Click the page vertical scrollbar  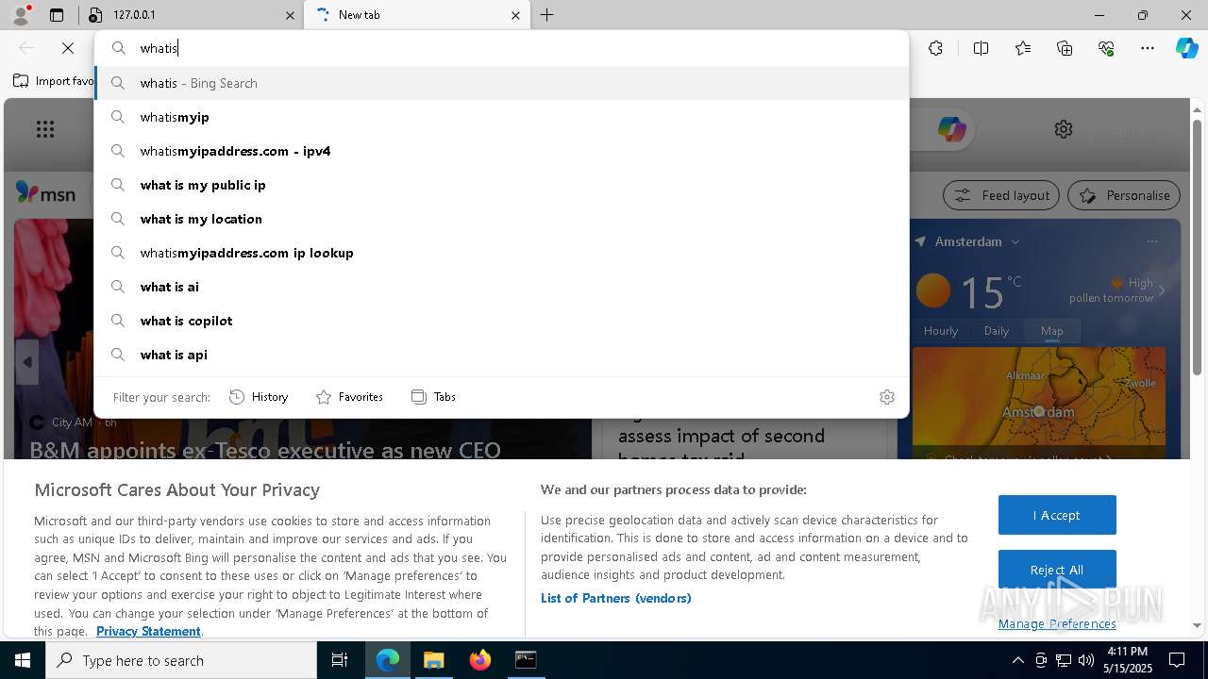tap(1197, 245)
